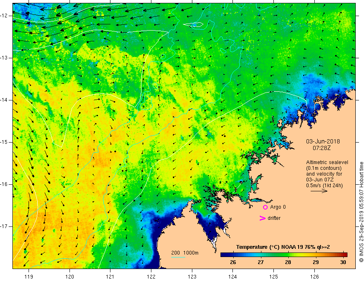
Task: Click the Temperature NOAA 19 title text
Action: pyautogui.click(x=283, y=247)
